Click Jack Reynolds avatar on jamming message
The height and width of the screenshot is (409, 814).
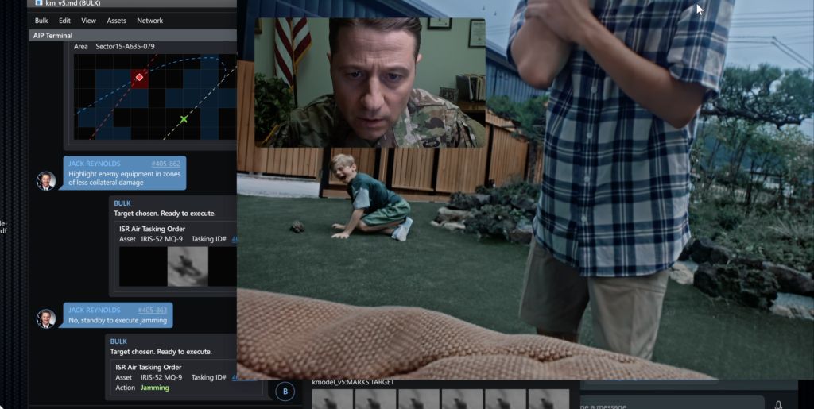tap(46, 318)
